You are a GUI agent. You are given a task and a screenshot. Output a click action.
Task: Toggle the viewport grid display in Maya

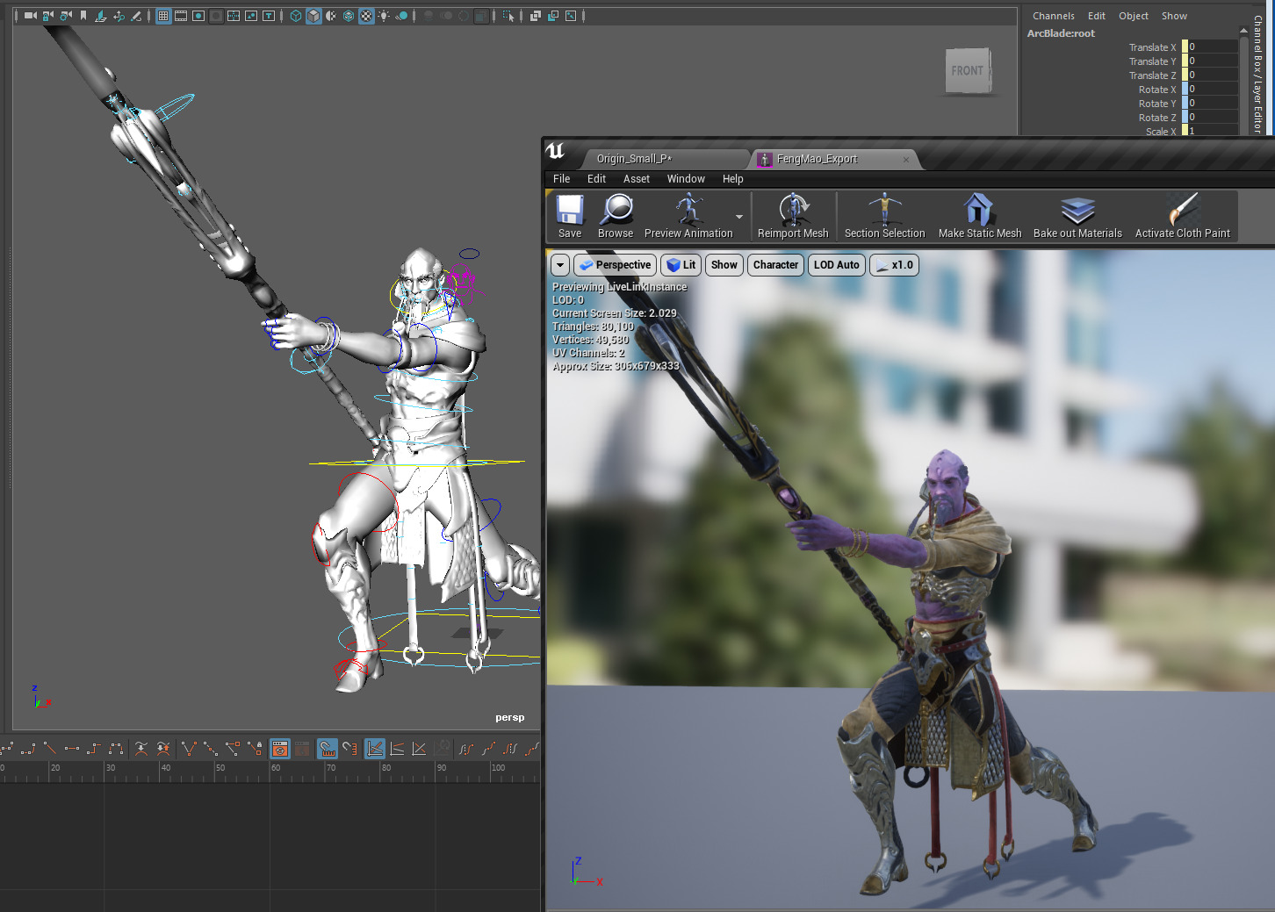tap(163, 16)
